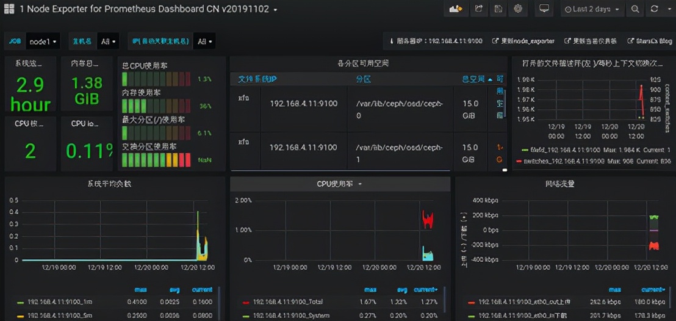
Task: Click the open file descriptors panel title
Action: (x=592, y=63)
